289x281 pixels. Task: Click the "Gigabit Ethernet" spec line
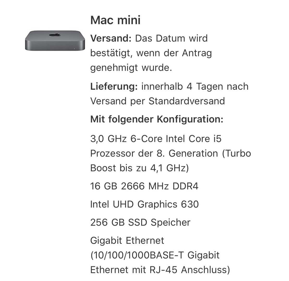coord(127,240)
